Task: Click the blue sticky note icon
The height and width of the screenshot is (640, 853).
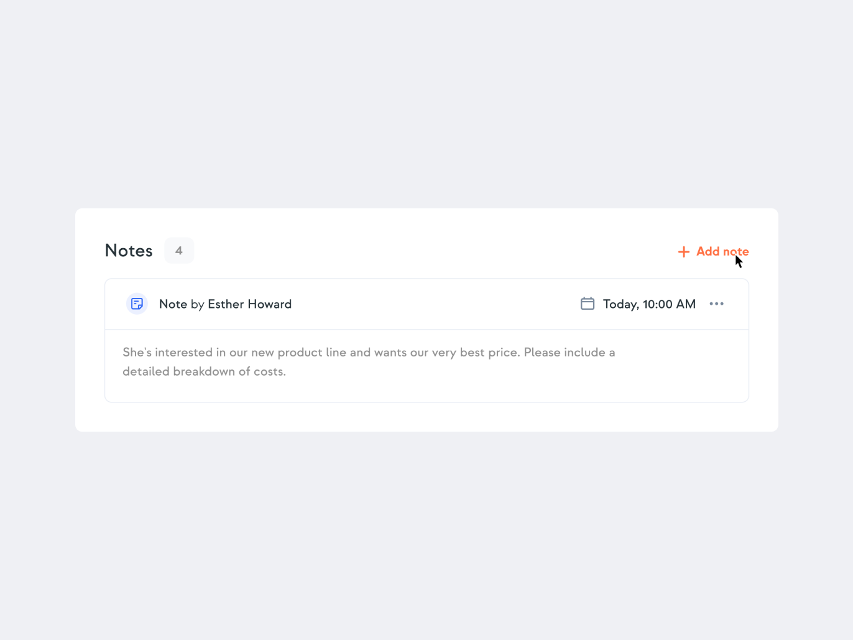Action: [x=137, y=304]
